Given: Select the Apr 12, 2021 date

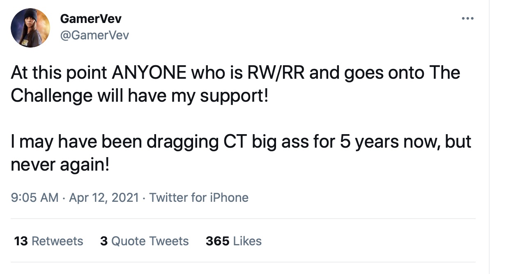Looking at the screenshot, I should click(104, 197).
